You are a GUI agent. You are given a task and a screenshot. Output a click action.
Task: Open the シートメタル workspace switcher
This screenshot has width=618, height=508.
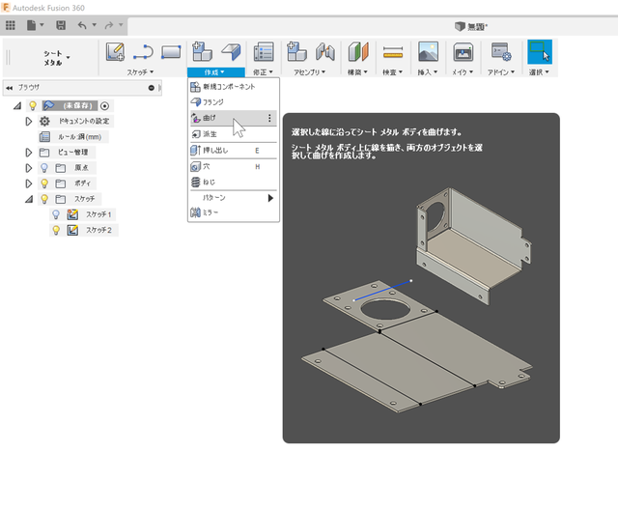click(56, 58)
